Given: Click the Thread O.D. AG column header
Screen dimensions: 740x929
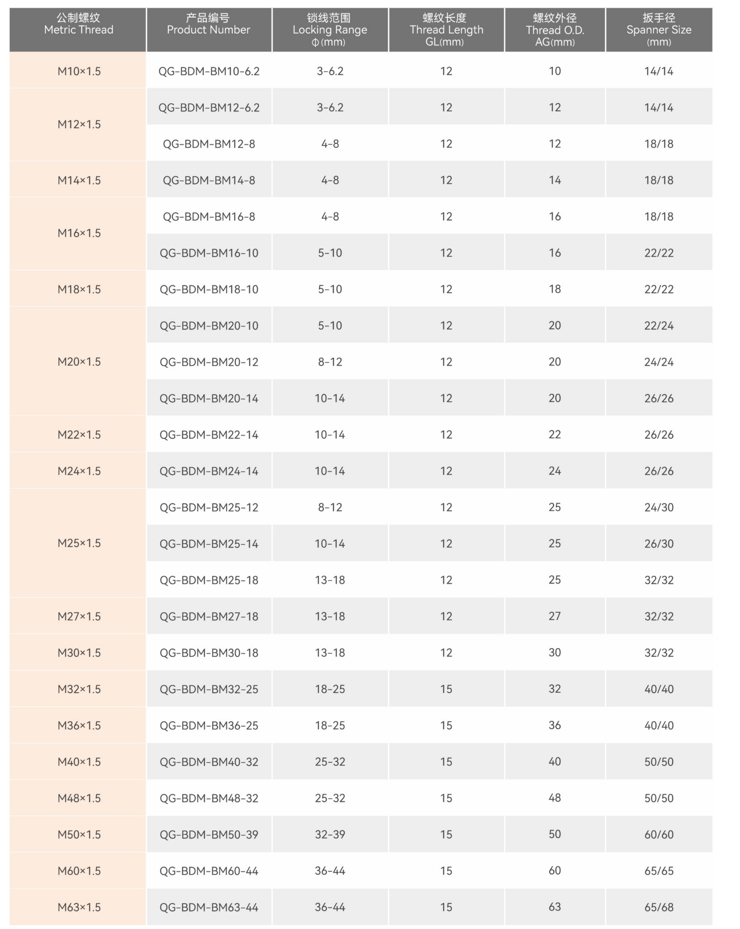Looking at the screenshot, I should pyautogui.click(x=555, y=30).
